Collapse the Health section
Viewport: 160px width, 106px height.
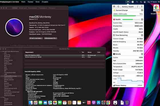(x=142, y=19)
